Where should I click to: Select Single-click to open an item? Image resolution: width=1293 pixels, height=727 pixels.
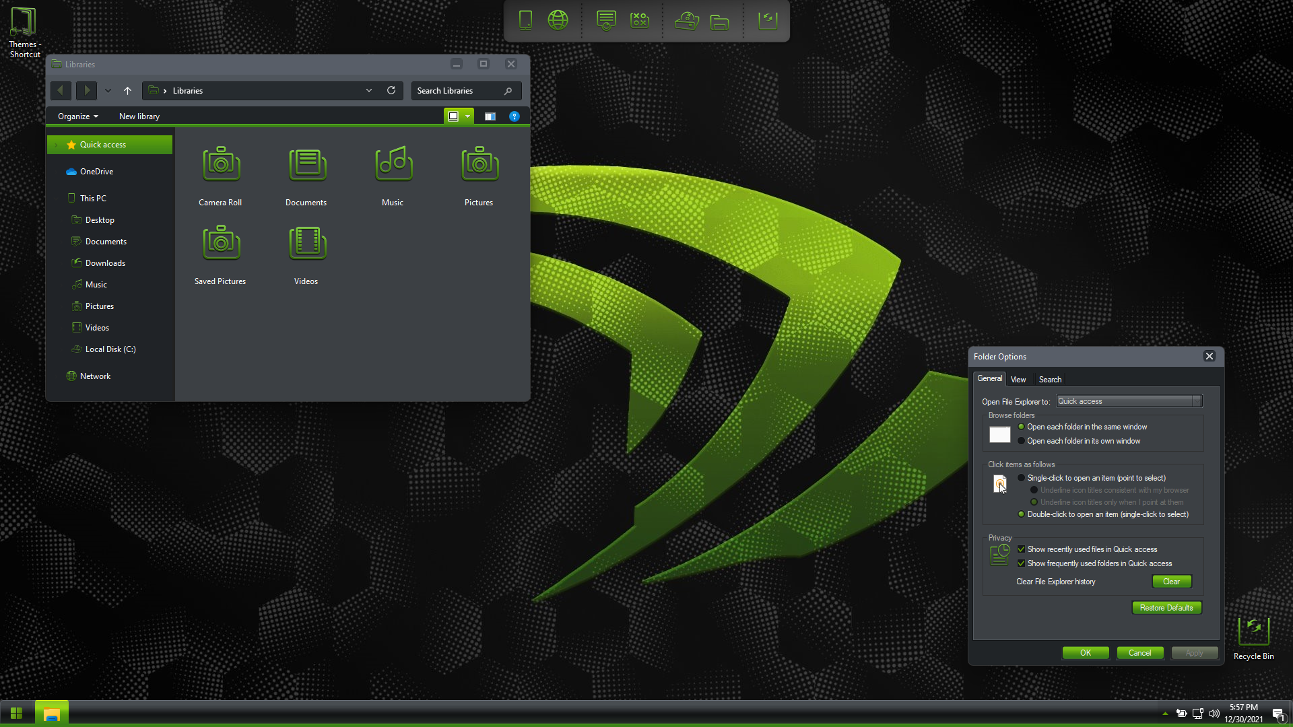click(1022, 478)
